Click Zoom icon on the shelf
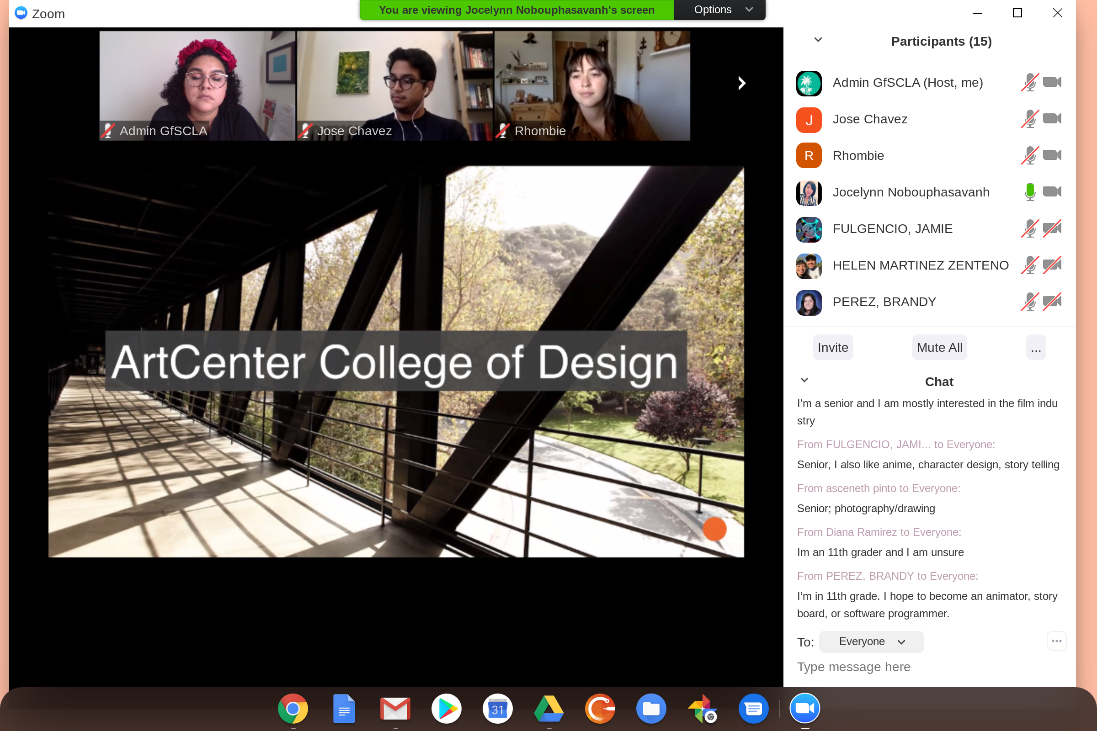 point(805,709)
